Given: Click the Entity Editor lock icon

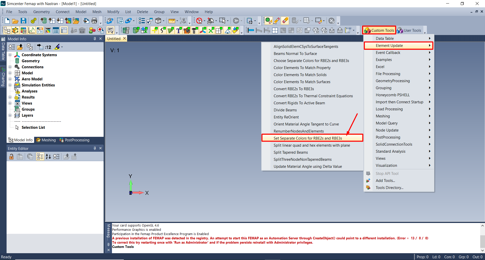Looking at the screenshot, I should pos(11,157).
